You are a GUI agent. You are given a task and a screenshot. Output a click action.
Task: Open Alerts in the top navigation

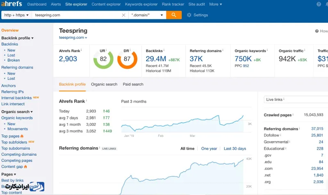tap(56, 4)
